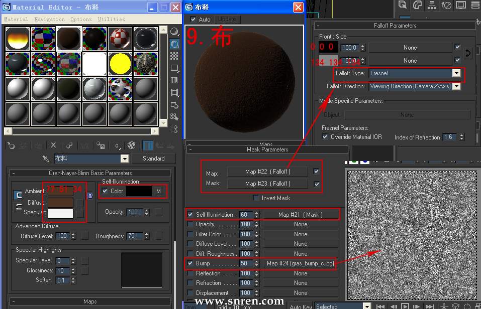Toggle the Map #22 enable checkbox
Viewport: 481px width, 309px height.
click(x=316, y=172)
